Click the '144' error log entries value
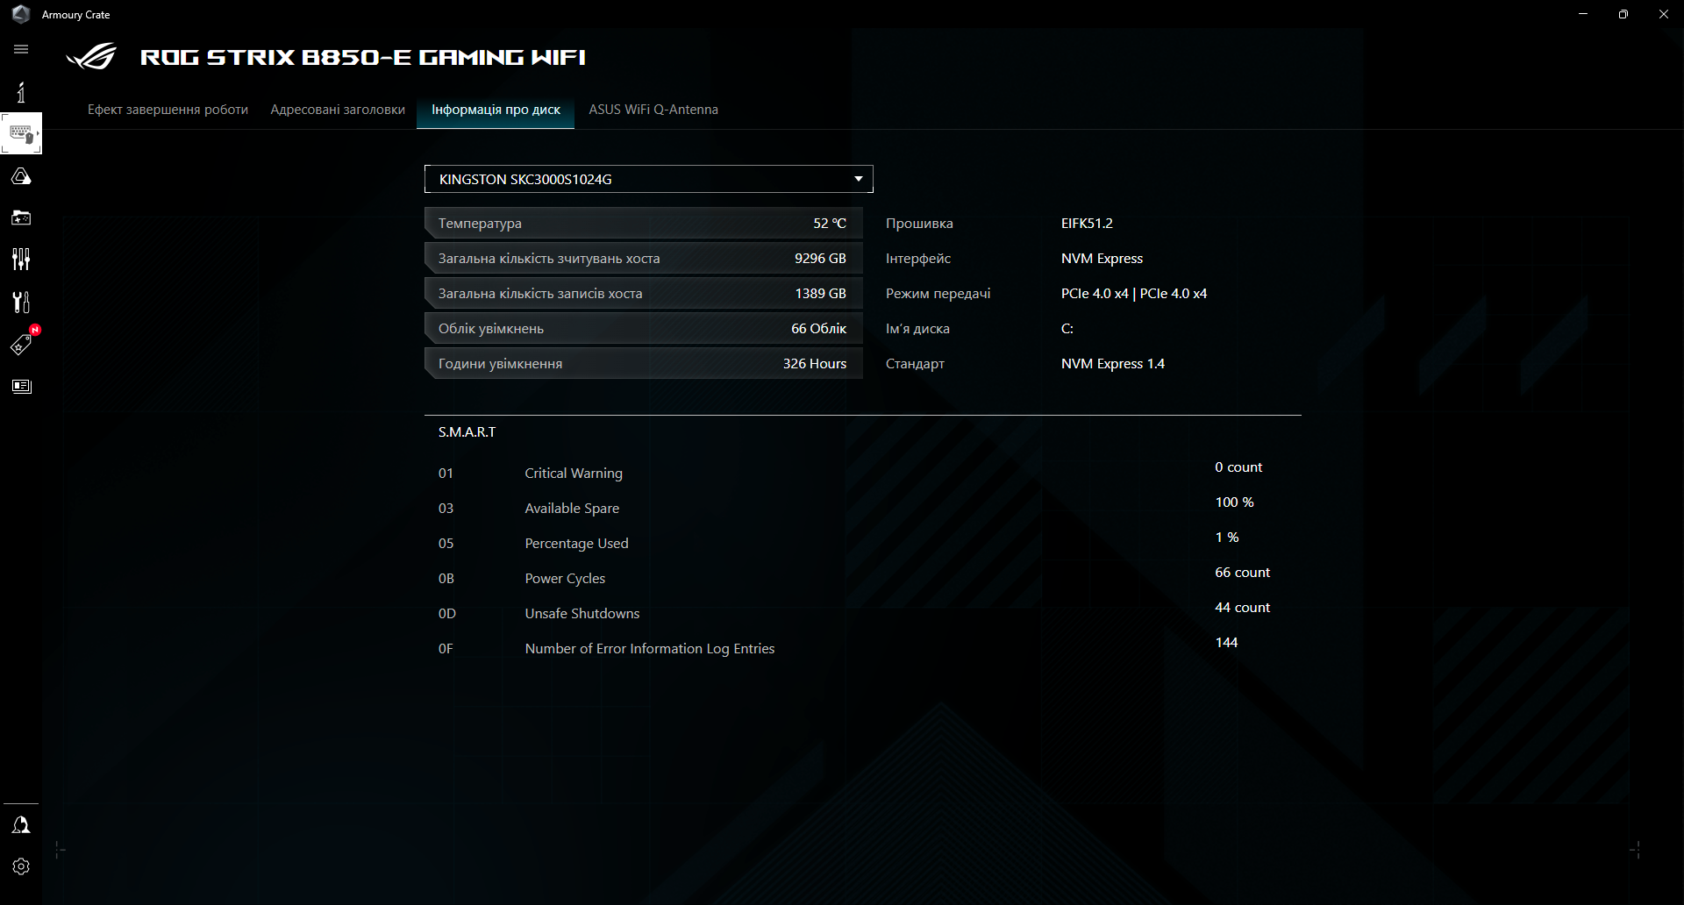 coord(1226,643)
